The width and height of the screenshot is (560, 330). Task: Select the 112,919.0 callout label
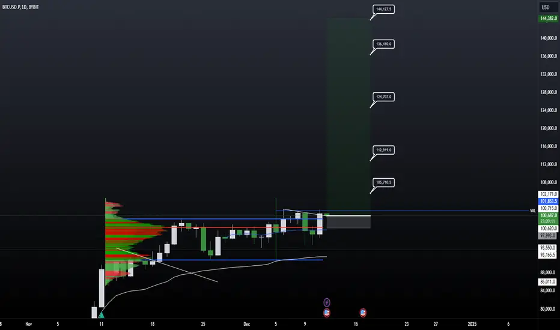383,150
